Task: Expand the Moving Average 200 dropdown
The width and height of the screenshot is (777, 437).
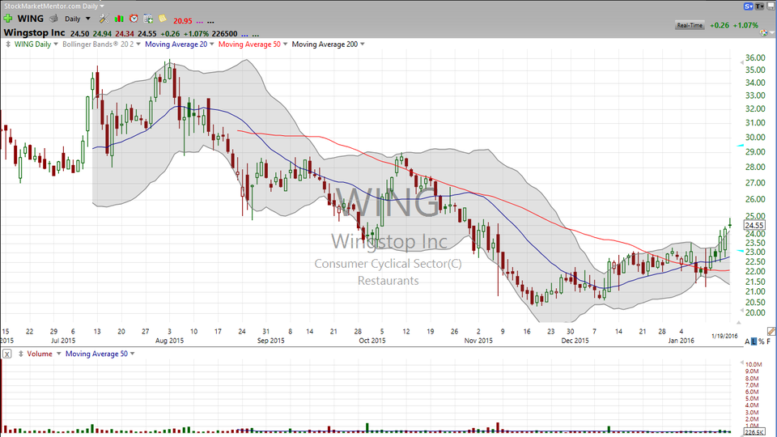Action: tap(363, 44)
